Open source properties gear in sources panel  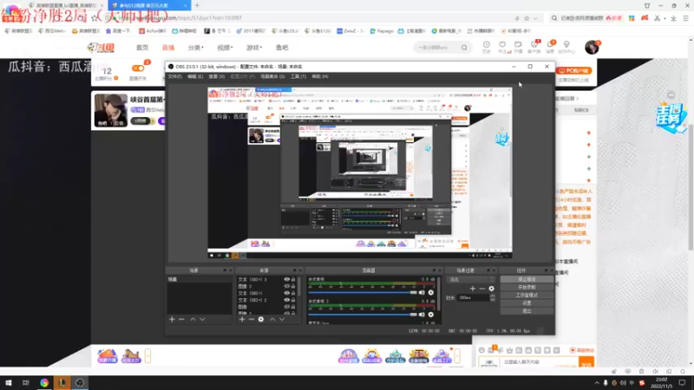click(x=261, y=319)
